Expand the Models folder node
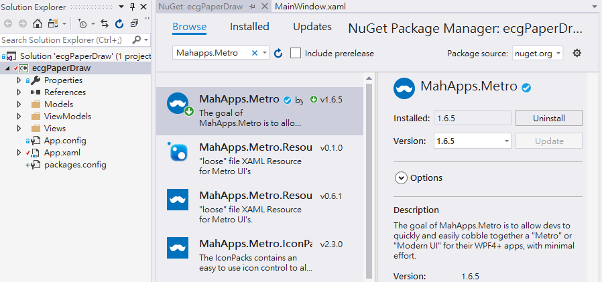The width and height of the screenshot is (602, 282). pos(19,104)
